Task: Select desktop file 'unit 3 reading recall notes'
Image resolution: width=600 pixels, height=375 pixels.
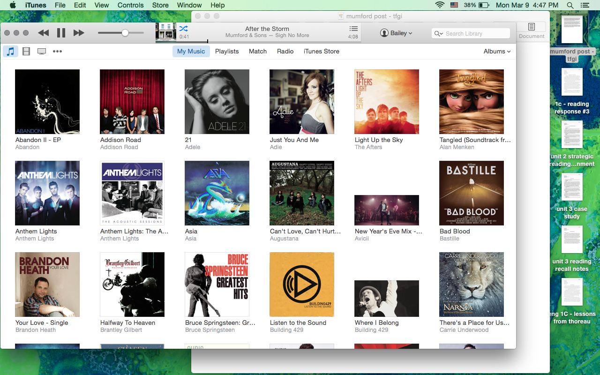Action: 572,249
